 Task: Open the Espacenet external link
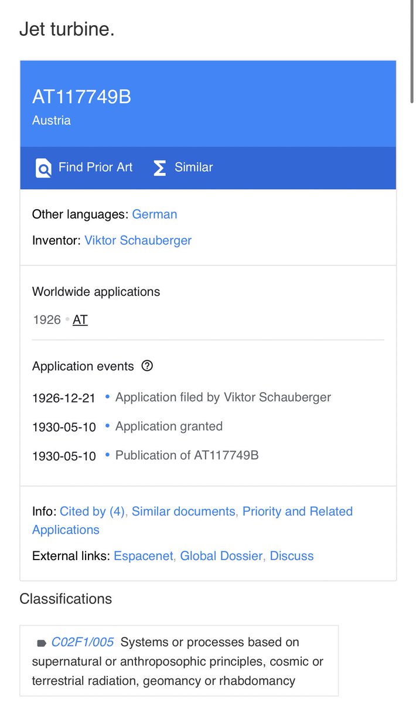click(144, 556)
